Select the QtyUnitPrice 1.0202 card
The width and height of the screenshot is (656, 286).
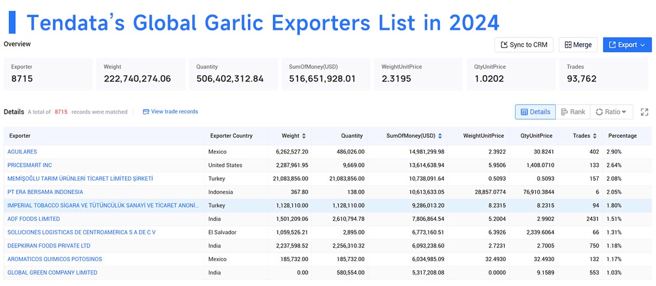(x=511, y=74)
